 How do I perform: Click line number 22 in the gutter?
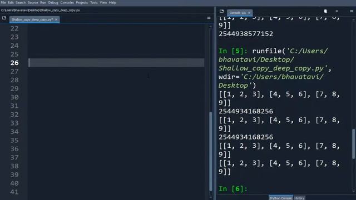[x=14, y=28]
